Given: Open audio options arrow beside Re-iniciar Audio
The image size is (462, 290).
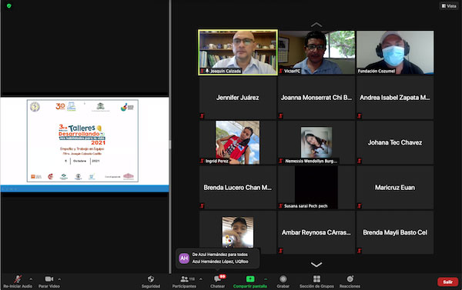Looking at the screenshot, I should (x=31, y=278).
